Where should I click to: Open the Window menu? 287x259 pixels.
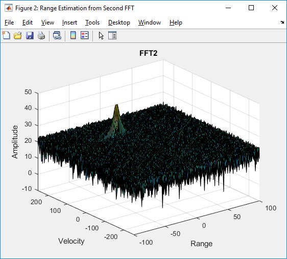pos(150,23)
